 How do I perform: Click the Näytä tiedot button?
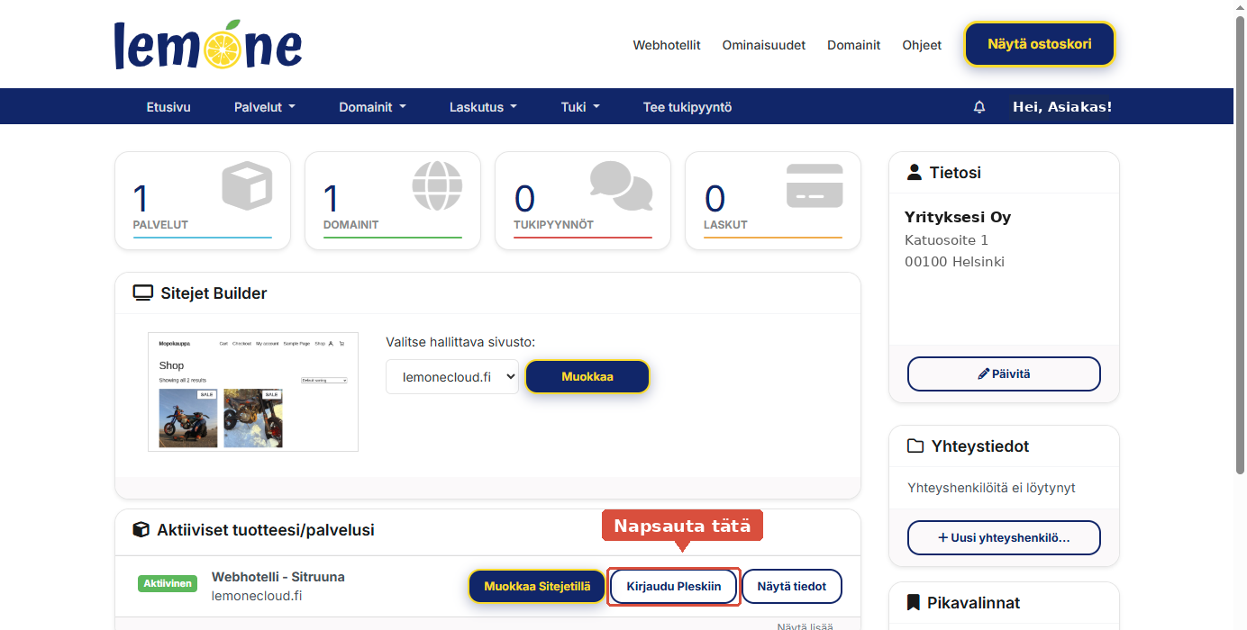point(792,586)
